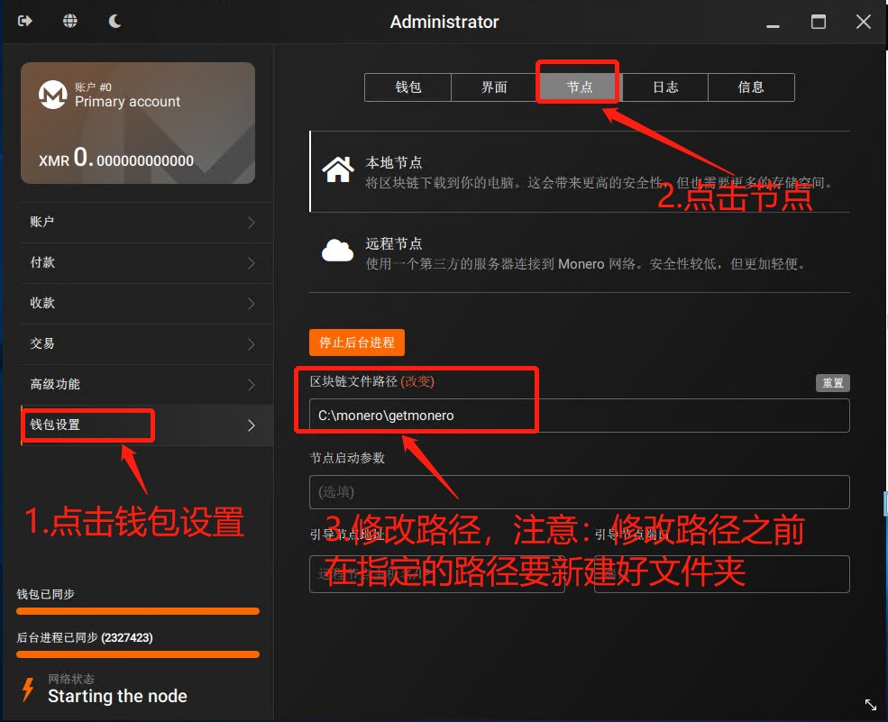888x722 pixels.
Task: Click the 重置 reset button
Action: (x=832, y=383)
